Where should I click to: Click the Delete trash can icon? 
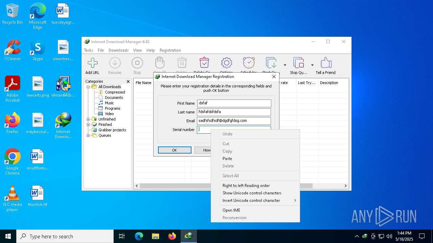coord(182,63)
